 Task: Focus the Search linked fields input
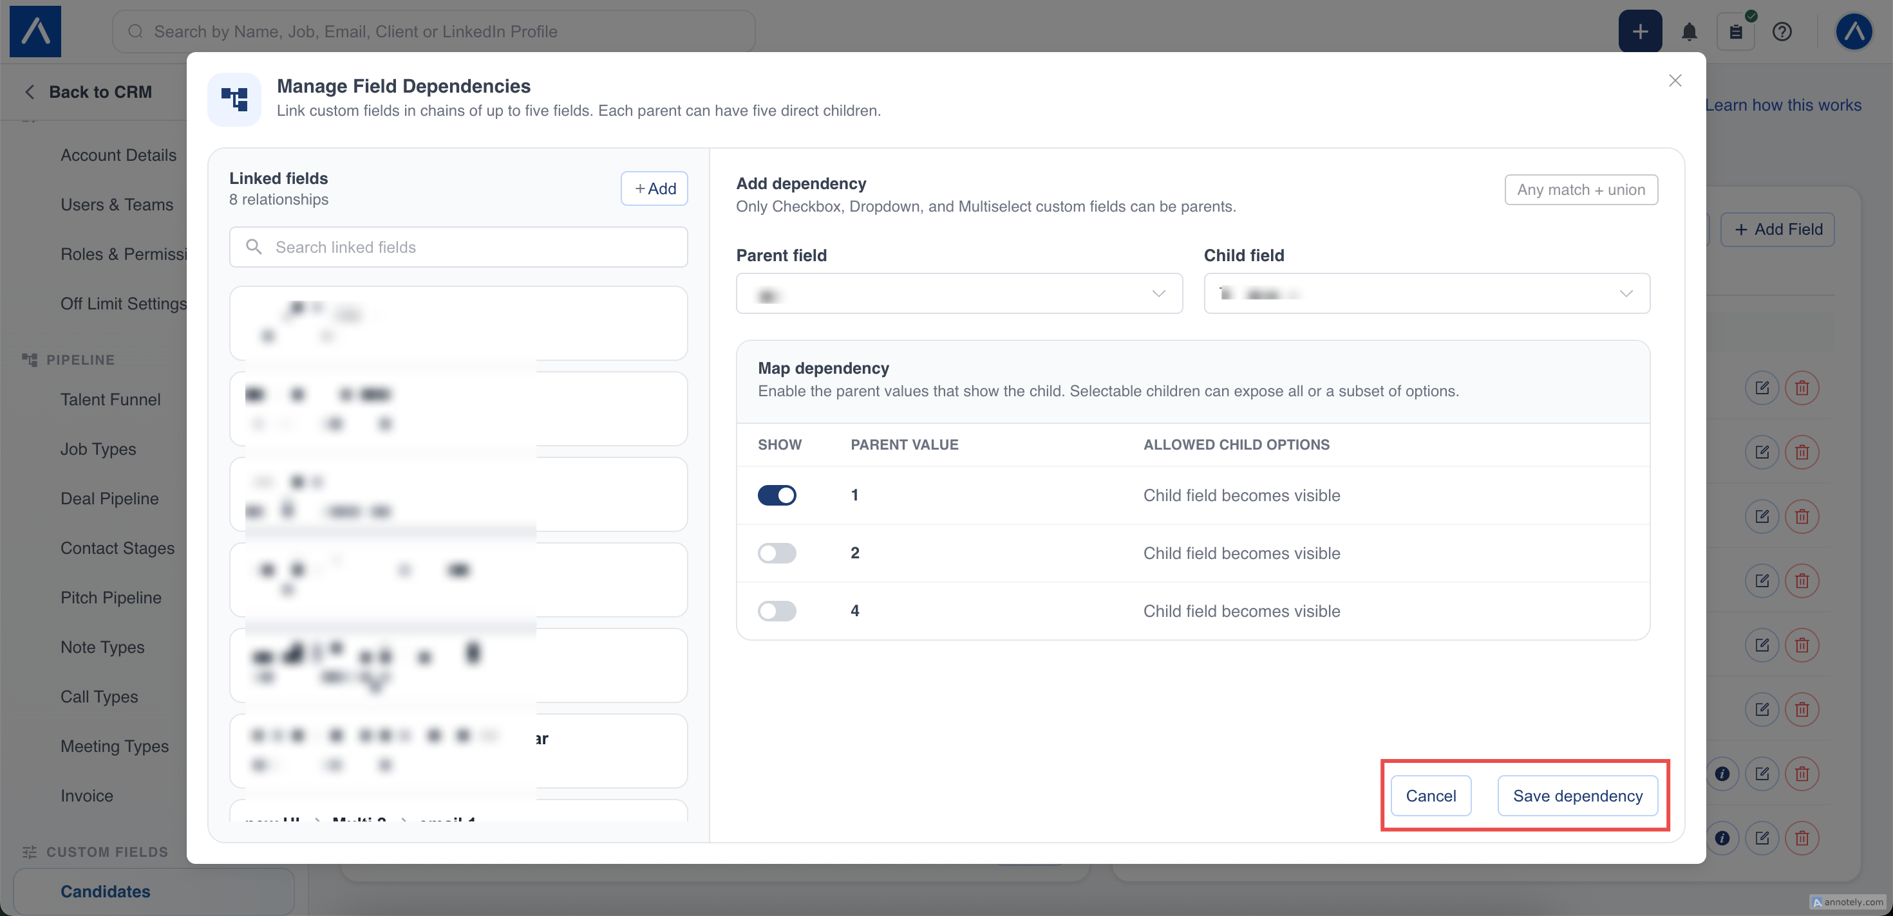point(458,246)
